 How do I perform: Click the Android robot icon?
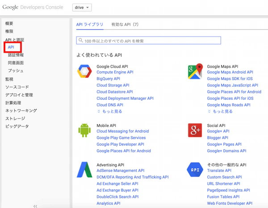[84, 130]
